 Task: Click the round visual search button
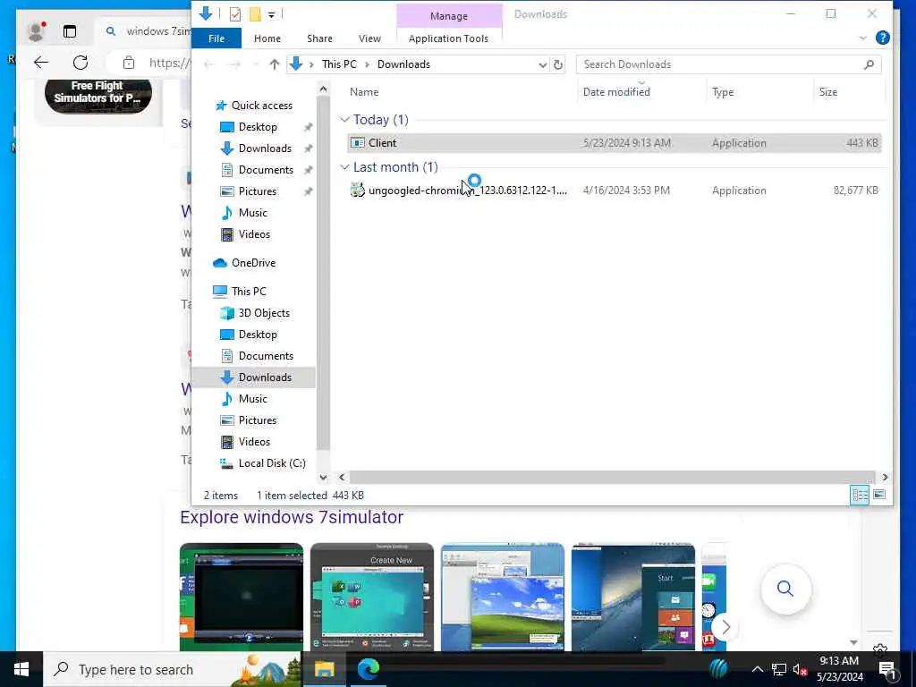tap(785, 589)
